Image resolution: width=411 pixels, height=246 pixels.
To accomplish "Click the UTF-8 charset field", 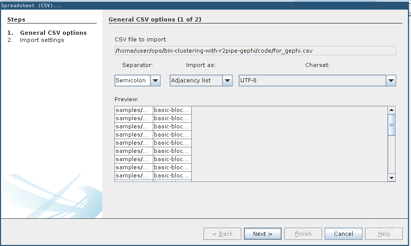I will [312, 81].
